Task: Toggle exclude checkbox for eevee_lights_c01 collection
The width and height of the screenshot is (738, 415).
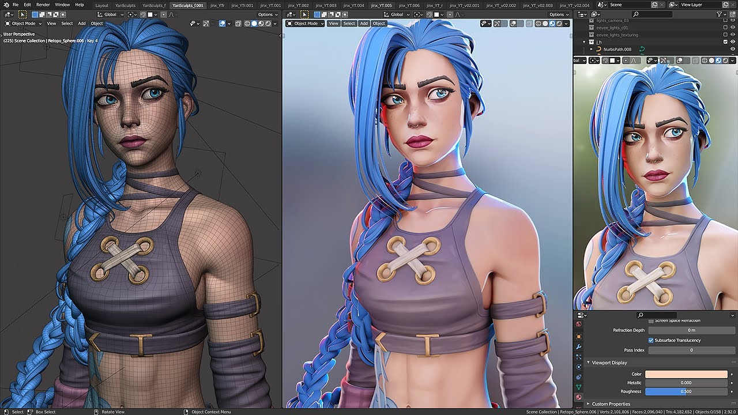Action: click(x=725, y=27)
